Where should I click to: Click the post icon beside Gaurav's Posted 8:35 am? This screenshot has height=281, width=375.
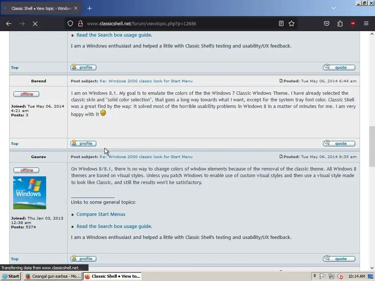click(x=281, y=157)
